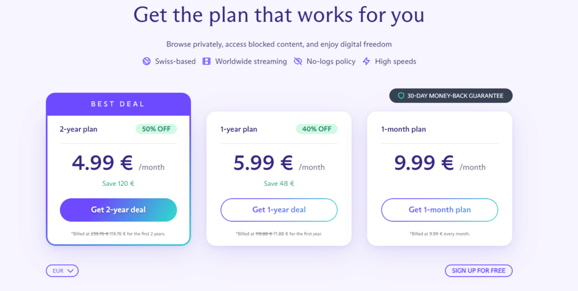Click the 50% OFF badge
The height and width of the screenshot is (291, 578).
[x=156, y=129]
